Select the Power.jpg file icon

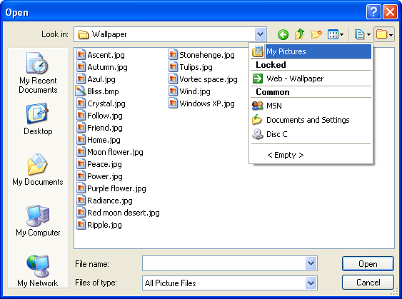81,176
